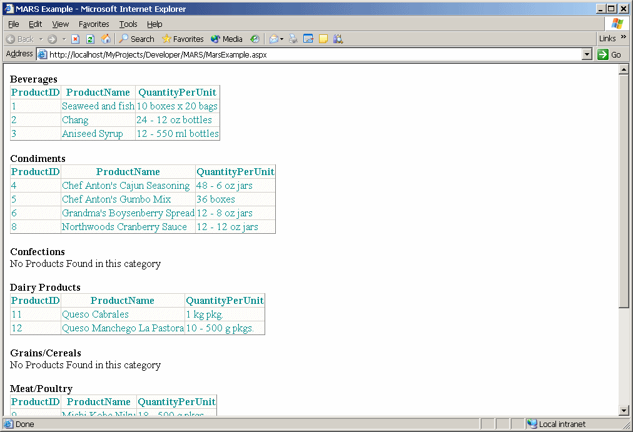633x432 pixels.
Task: Select the Condiments heading
Action: (38, 159)
